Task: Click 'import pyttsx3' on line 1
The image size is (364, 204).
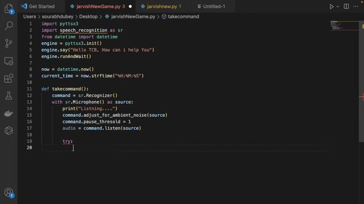Action: tap(60, 24)
